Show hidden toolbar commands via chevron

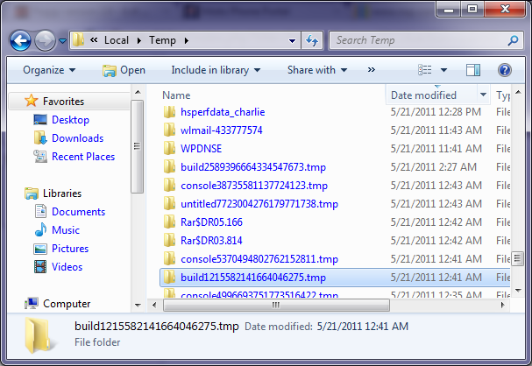click(372, 70)
